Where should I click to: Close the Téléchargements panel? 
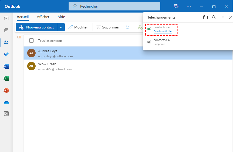click(230, 17)
